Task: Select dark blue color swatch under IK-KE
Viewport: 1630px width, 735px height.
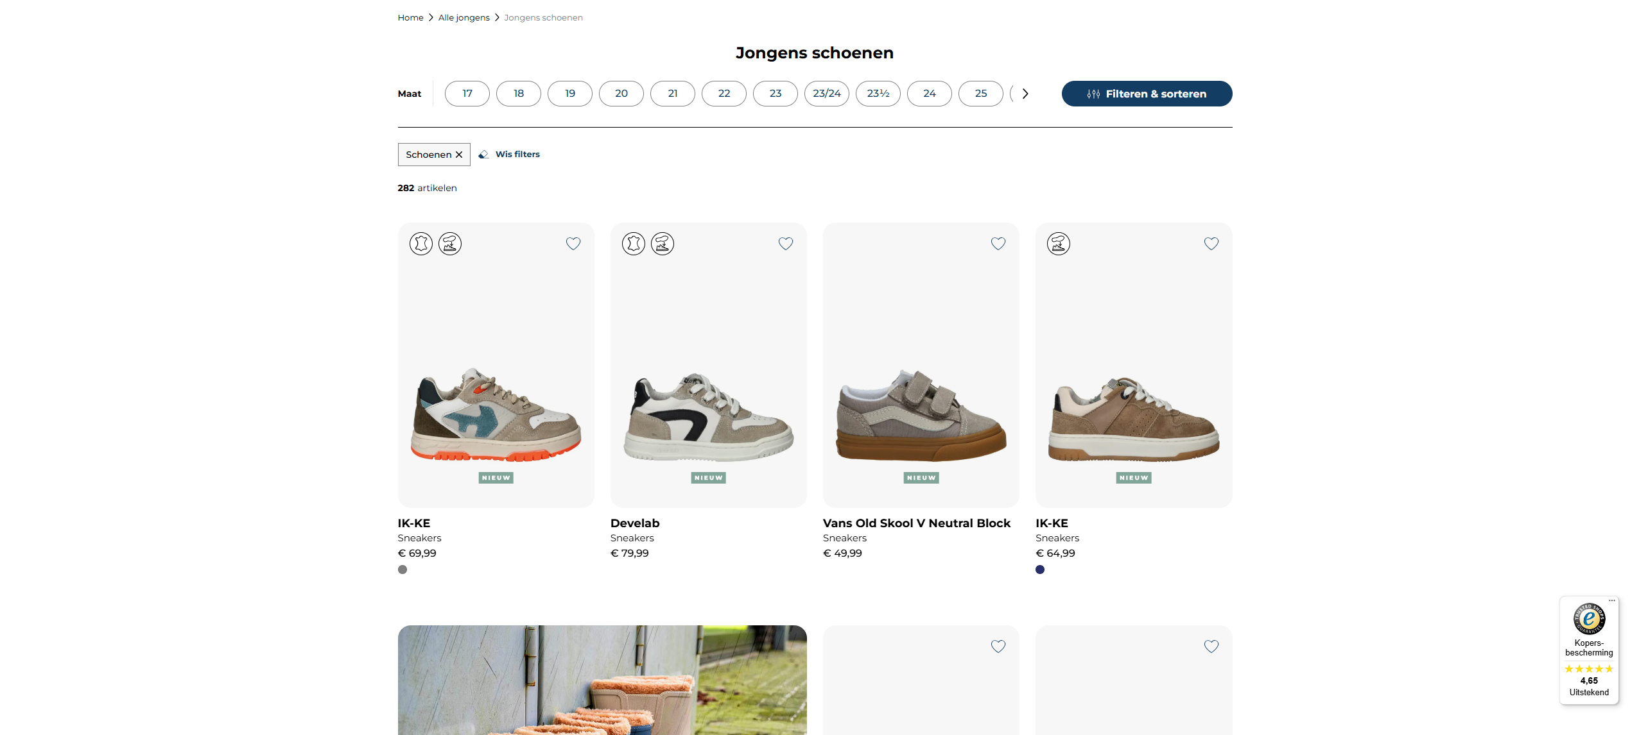Action: coord(1040,570)
